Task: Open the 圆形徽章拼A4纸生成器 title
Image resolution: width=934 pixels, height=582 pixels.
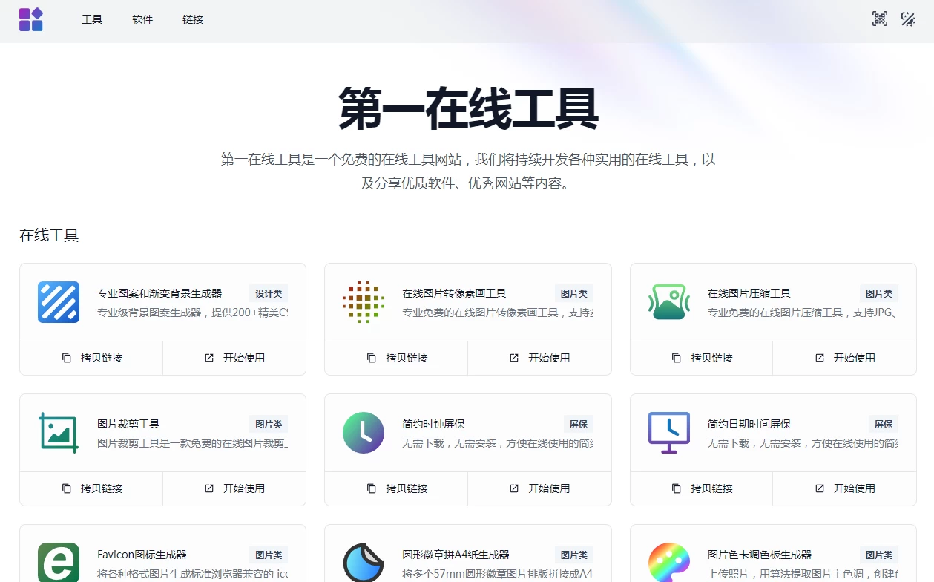Action: pyautogui.click(x=456, y=555)
